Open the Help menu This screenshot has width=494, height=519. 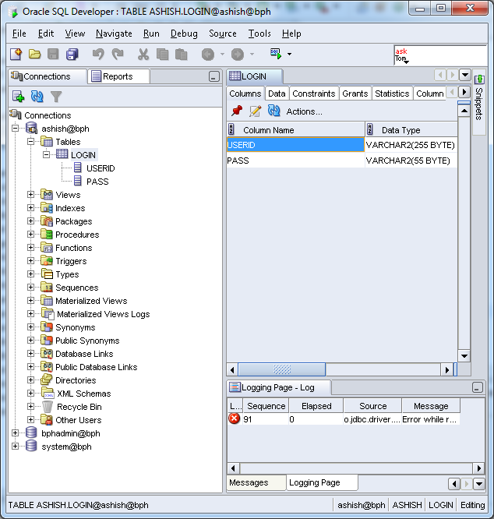click(x=291, y=34)
